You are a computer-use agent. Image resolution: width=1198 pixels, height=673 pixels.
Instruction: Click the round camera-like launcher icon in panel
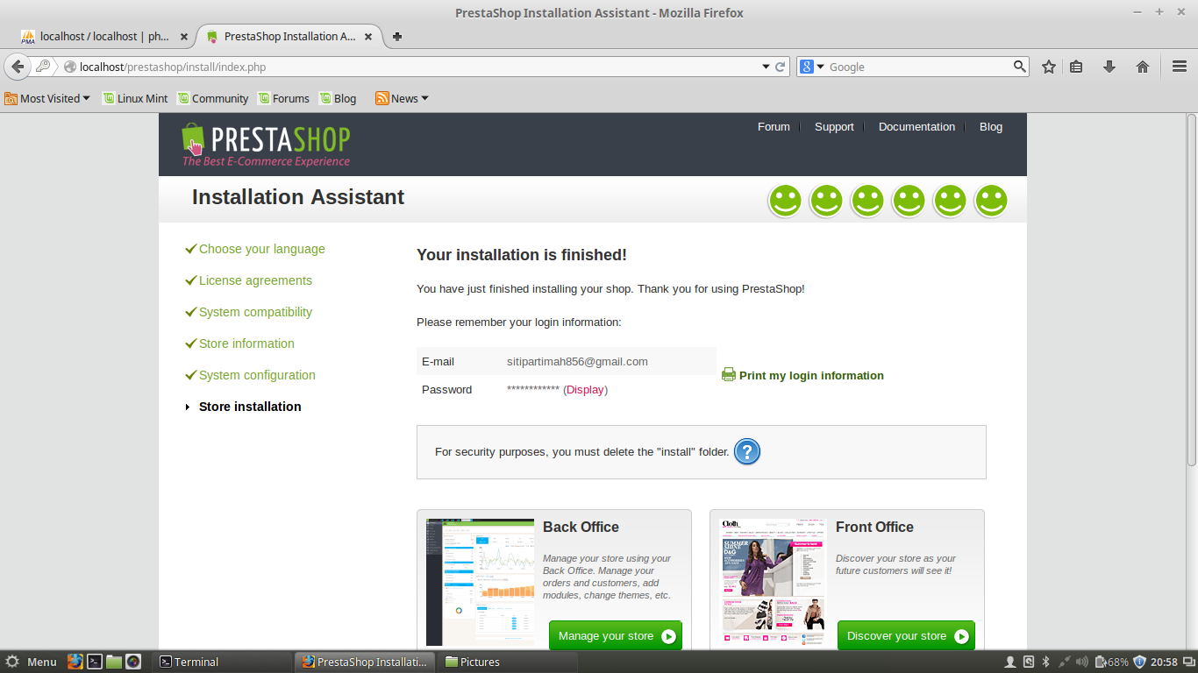(x=133, y=662)
